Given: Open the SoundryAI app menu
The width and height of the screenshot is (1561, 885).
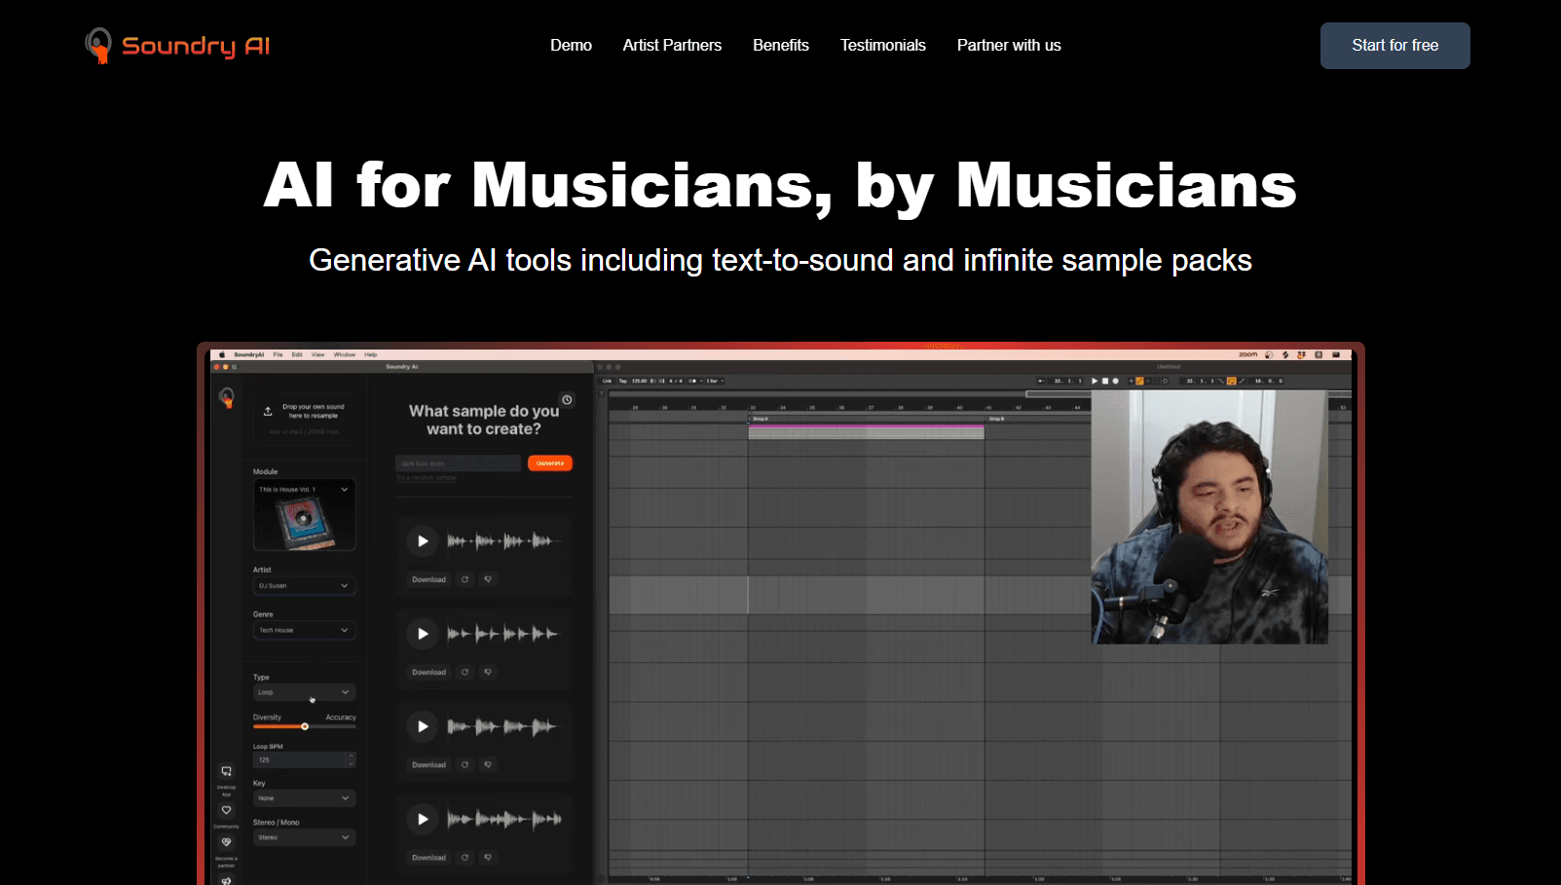Looking at the screenshot, I should click(x=249, y=354).
